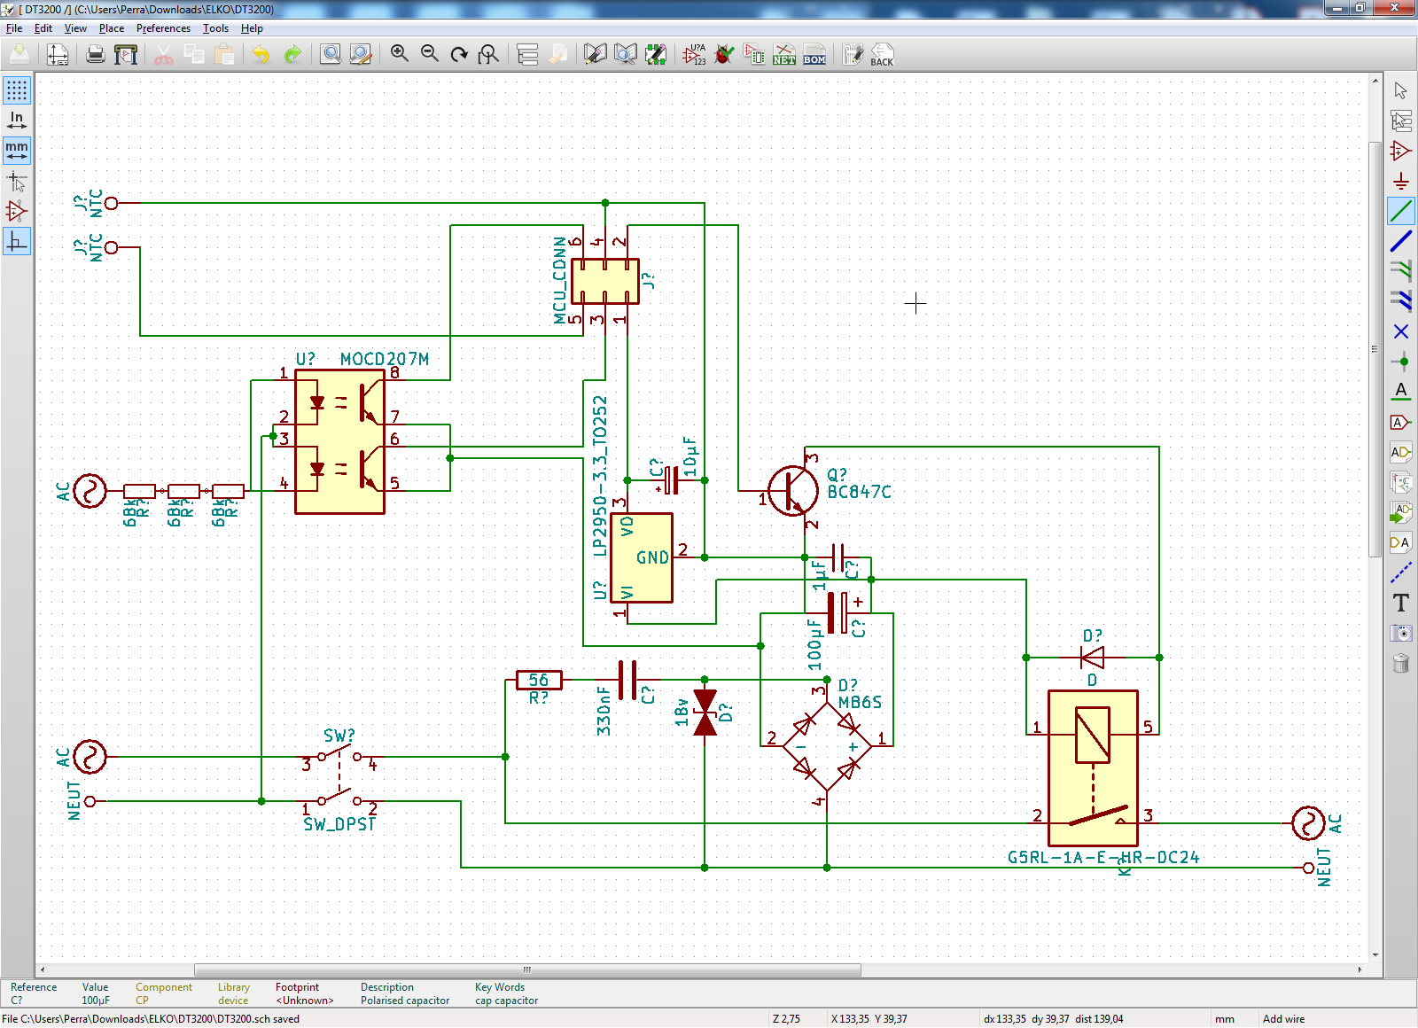The height and width of the screenshot is (1028, 1418).
Task: Click the Undo arrow in toolbar
Action: (x=261, y=55)
